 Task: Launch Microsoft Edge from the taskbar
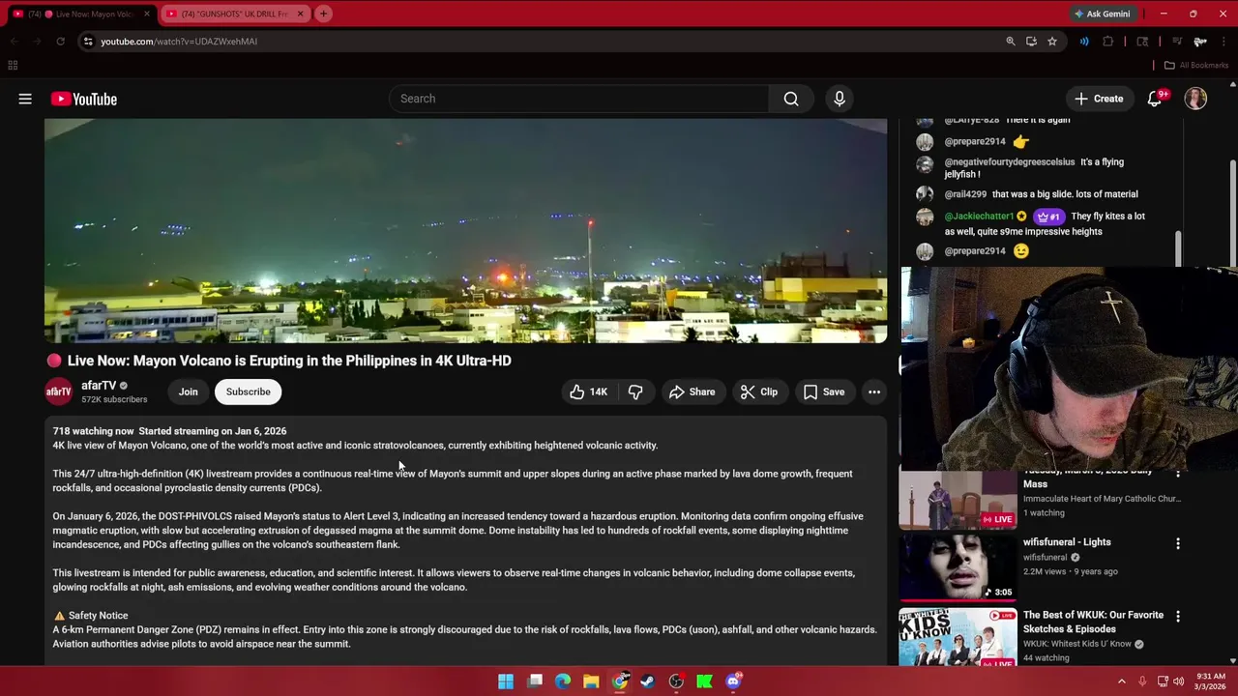click(563, 681)
